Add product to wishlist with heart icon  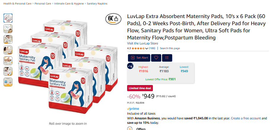coord(156,58)
